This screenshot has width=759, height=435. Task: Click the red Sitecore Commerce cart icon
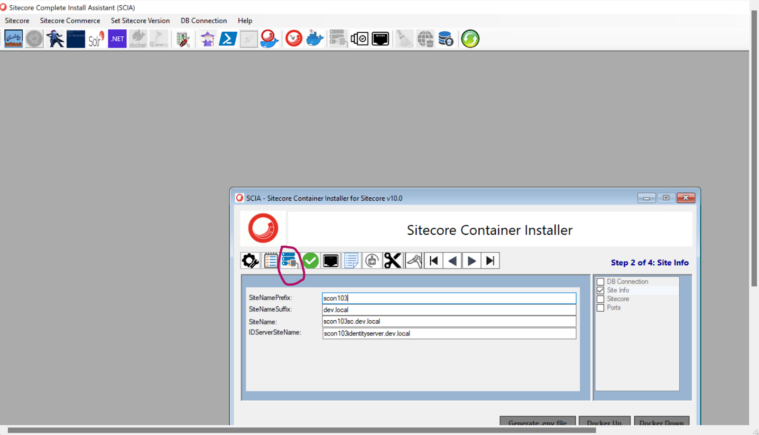[x=294, y=39]
